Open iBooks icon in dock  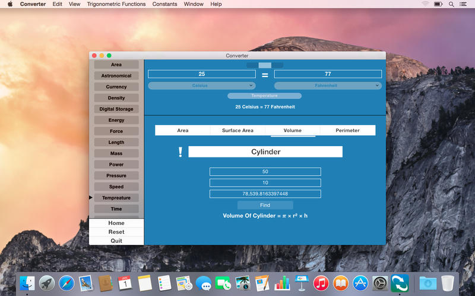pyautogui.click(x=340, y=284)
